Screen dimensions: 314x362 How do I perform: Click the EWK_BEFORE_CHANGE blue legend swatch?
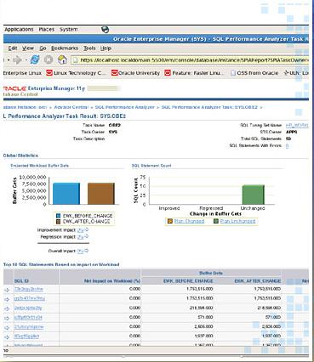[59, 216]
